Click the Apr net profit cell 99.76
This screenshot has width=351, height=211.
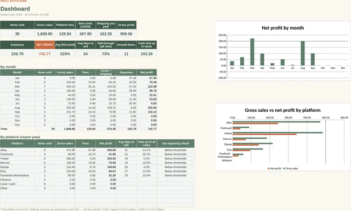tap(146, 91)
